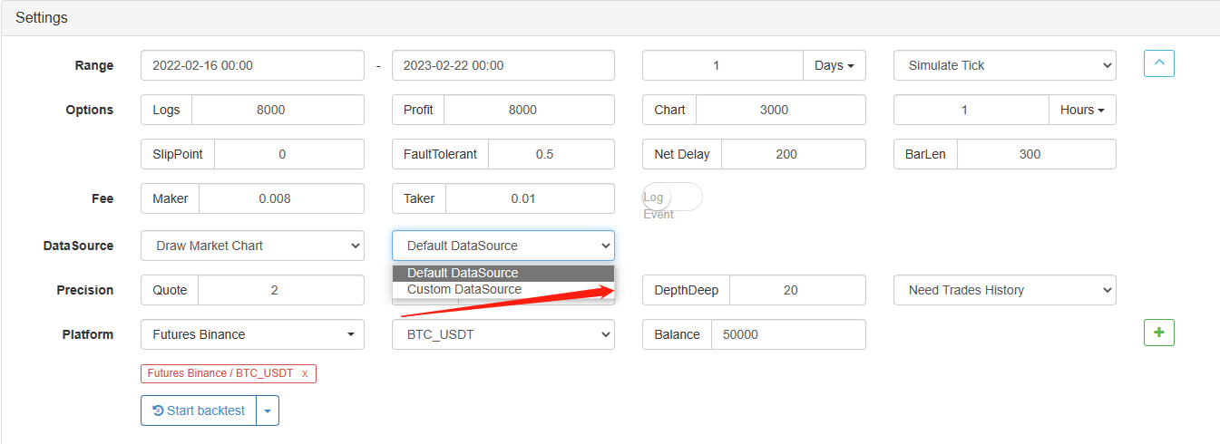
Task: Click the DepthDeep value field
Action: (796, 290)
